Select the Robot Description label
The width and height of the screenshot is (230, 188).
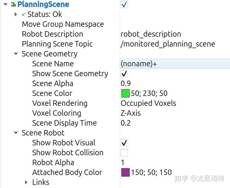(x=52, y=34)
